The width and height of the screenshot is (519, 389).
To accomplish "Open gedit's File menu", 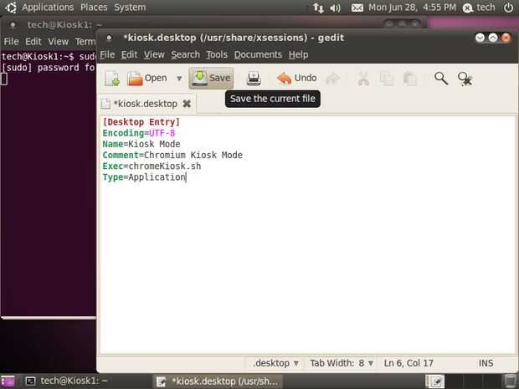I will click(107, 54).
